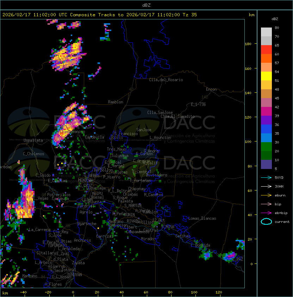Click the Tulumaya label
Image resolution: width=293 pixels, height=297 pixels.
(x=120, y=156)
